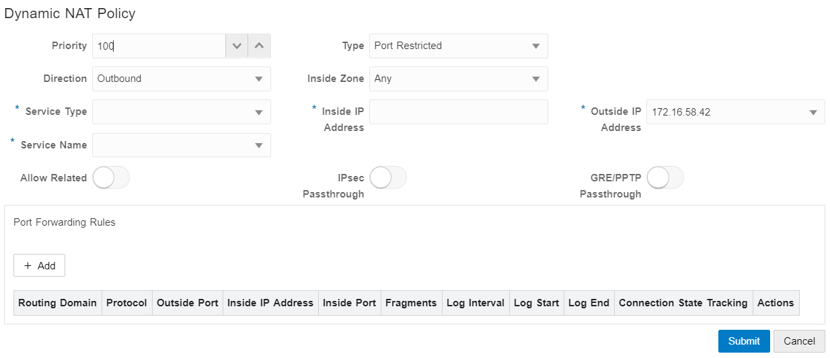Increase Priority with the up chevron

[260, 46]
